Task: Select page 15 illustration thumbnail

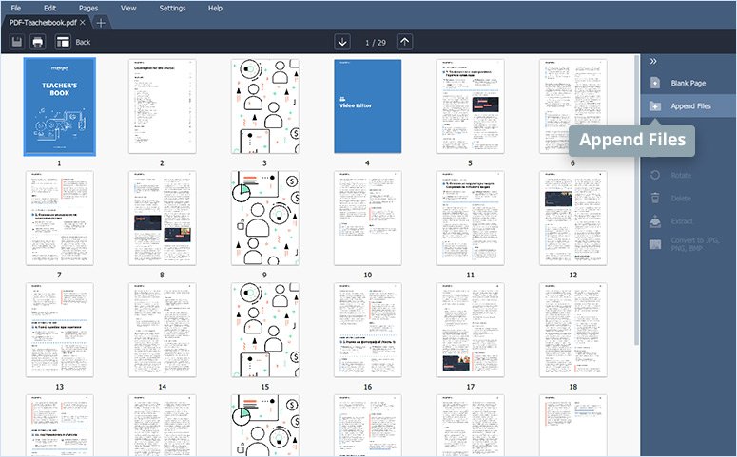Action: (x=265, y=330)
